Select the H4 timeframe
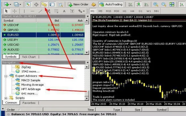This screenshot has width=186, height=116. click(x=132, y=11)
